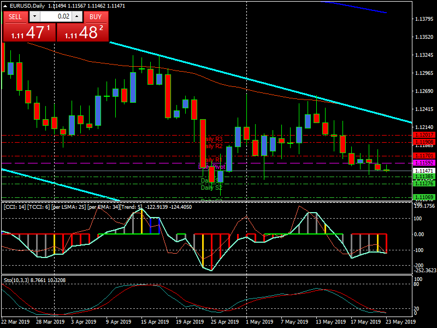The width and height of the screenshot is (437, 328).
Task: Click the volume increase stepper arrow
Action: (x=75, y=17)
